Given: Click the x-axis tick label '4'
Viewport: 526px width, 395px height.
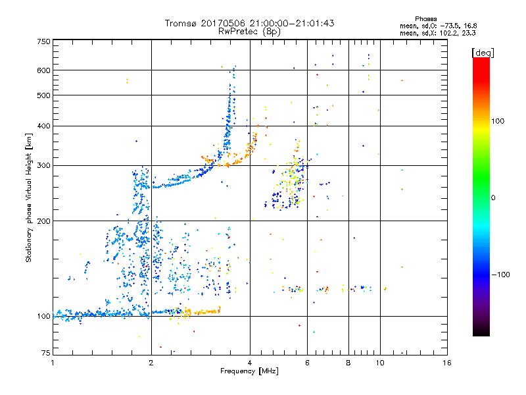Looking at the screenshot, I should [250, 363].
